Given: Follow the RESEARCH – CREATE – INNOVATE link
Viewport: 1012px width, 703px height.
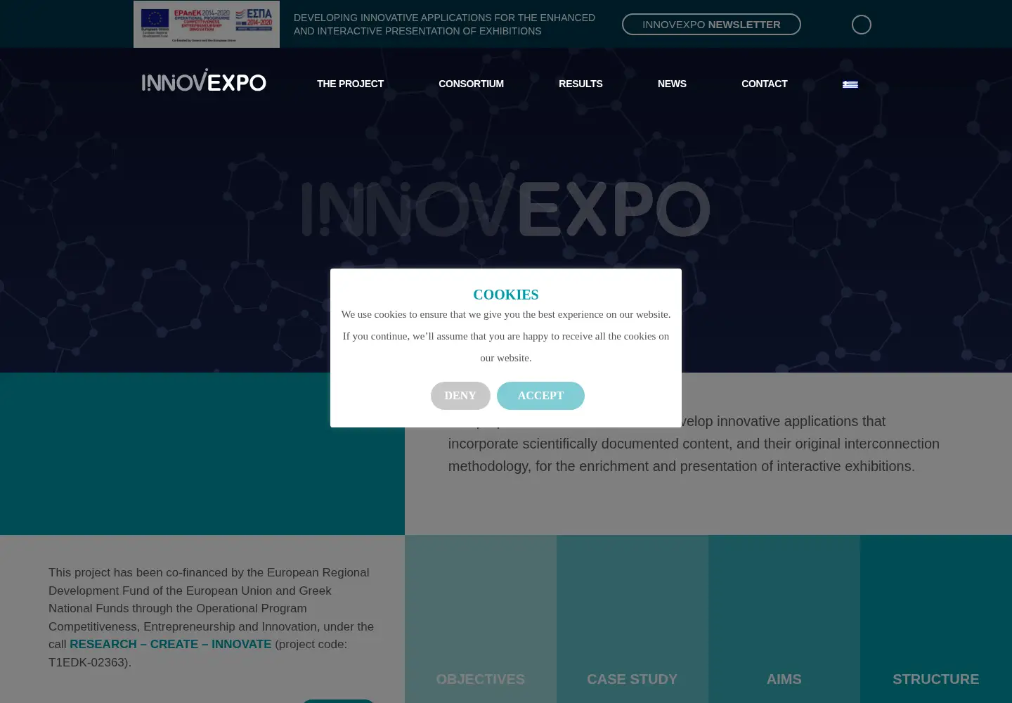Looking at the screenshot, I should coord(170,644).
